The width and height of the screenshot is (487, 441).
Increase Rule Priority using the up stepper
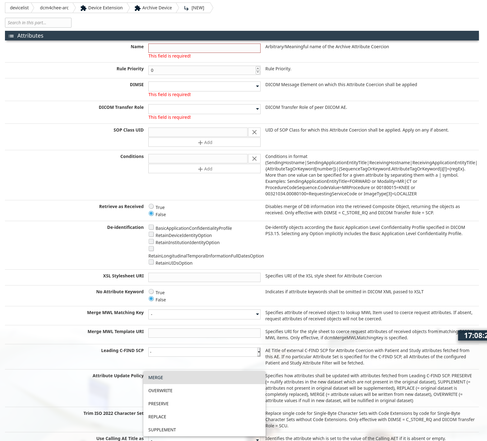[x=258, y=68]
